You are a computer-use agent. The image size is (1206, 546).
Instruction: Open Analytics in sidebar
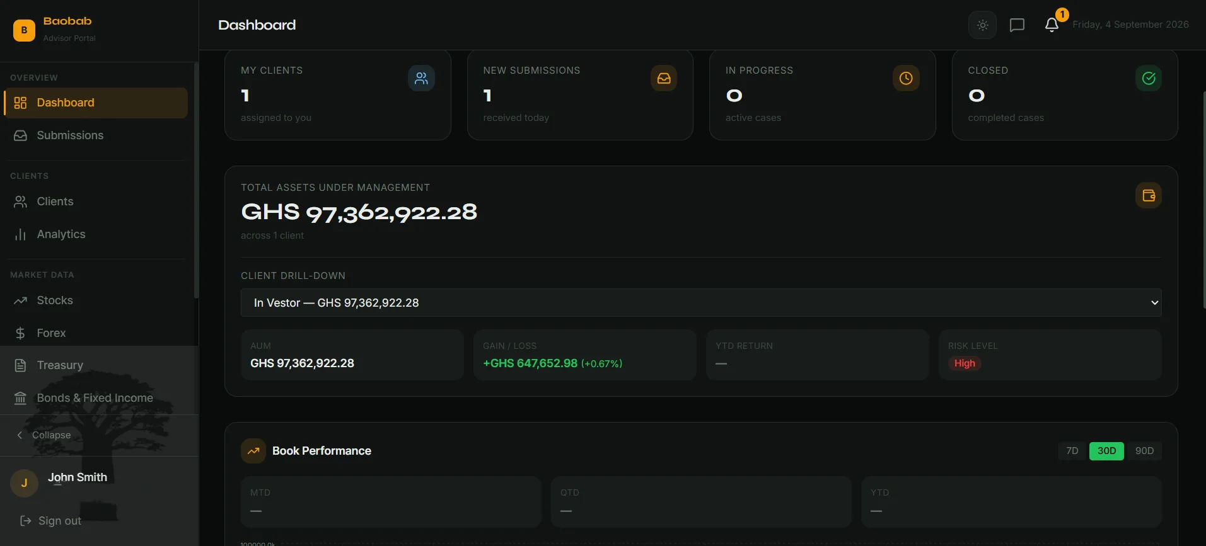click(96, 234)
